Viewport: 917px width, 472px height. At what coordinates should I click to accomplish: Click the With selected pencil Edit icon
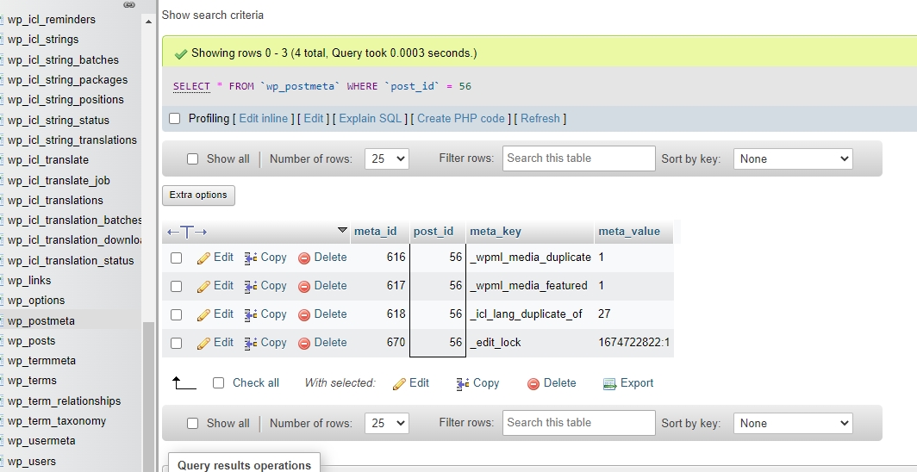coord(399,383)
